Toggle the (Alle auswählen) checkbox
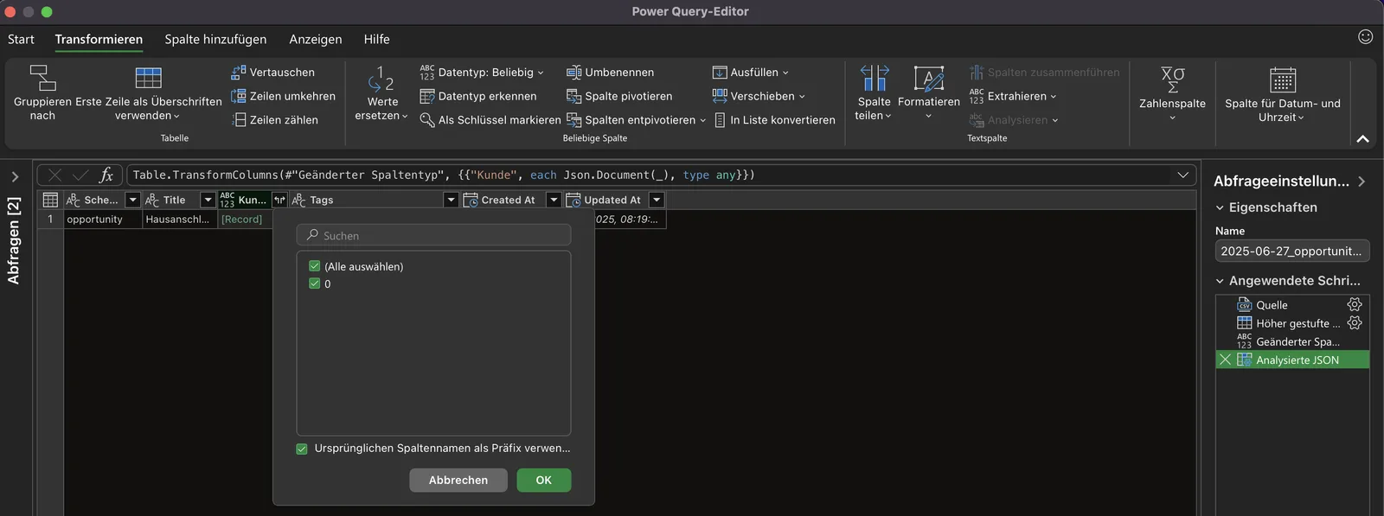Screen dimensions: 1384x516 point(315,266)
